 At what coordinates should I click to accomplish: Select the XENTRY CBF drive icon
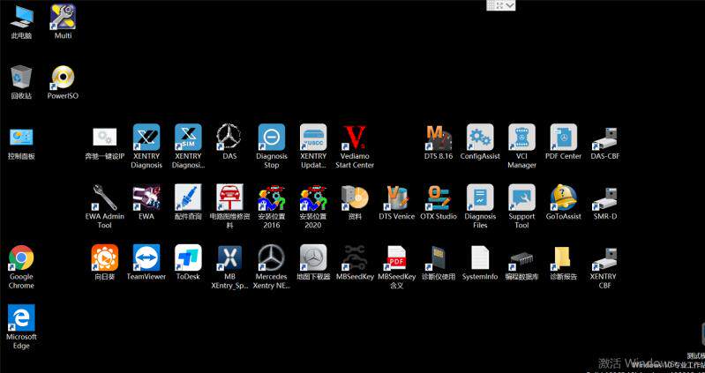point(605,259)
